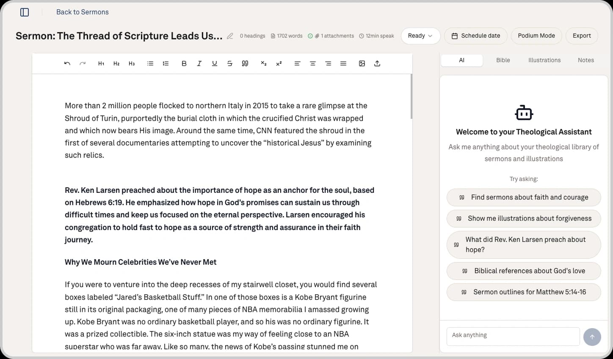Image resolution: width=613 pixels, height=359 pixels.
Task: Open the Export options
Action: point(581,36)
